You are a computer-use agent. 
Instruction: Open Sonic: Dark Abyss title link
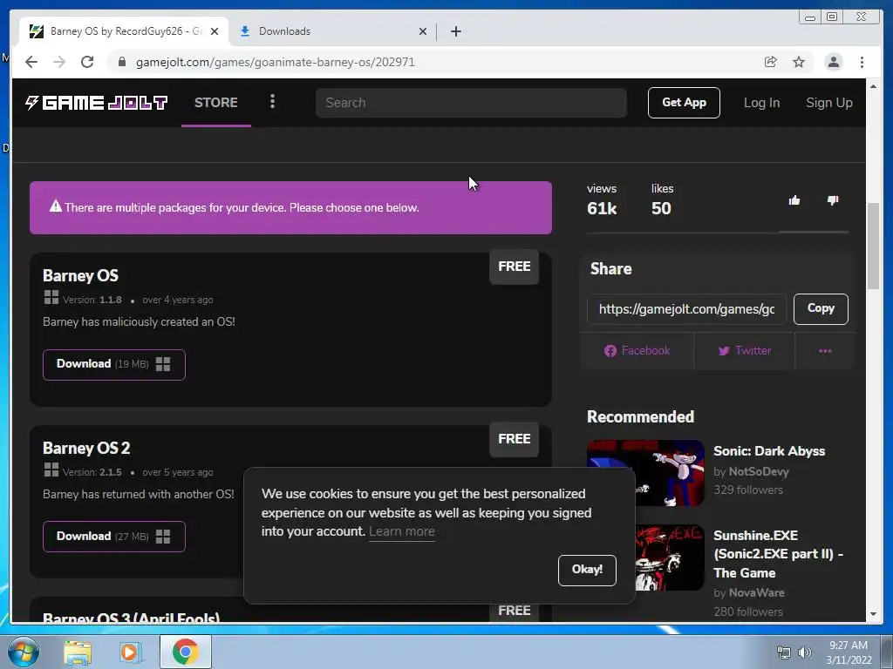pos(769,451)
